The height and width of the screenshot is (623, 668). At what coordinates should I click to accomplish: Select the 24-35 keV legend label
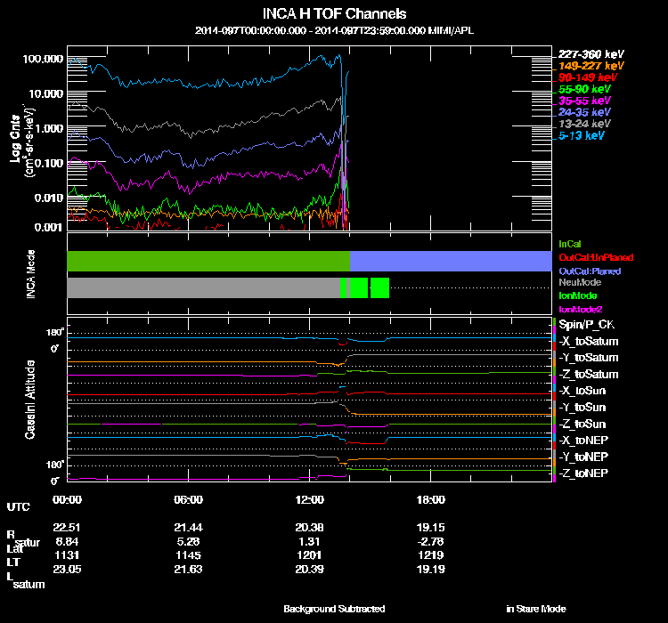[x=584, y=112]
